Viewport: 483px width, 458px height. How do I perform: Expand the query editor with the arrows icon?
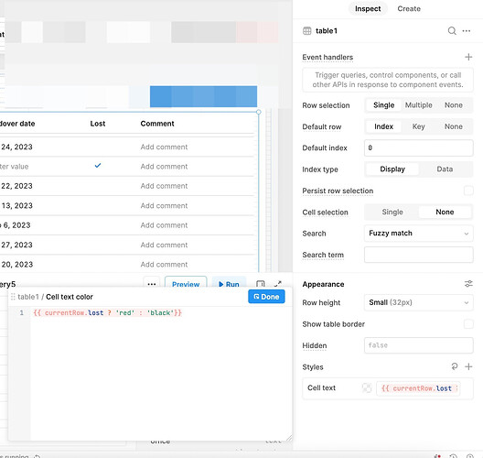tap(278, 284)
